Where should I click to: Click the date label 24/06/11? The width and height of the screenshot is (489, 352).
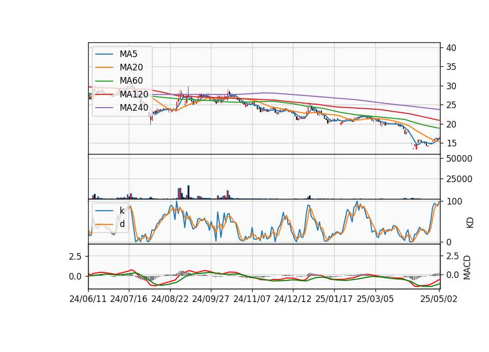(88, 299)
